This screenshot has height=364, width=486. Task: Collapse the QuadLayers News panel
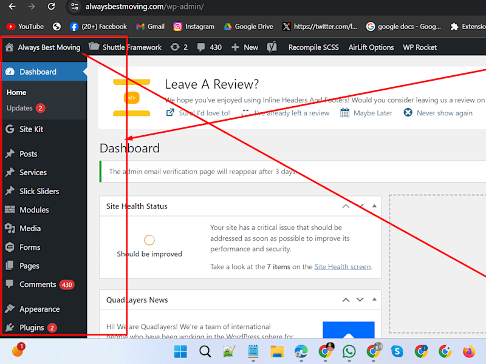point(374,299)
